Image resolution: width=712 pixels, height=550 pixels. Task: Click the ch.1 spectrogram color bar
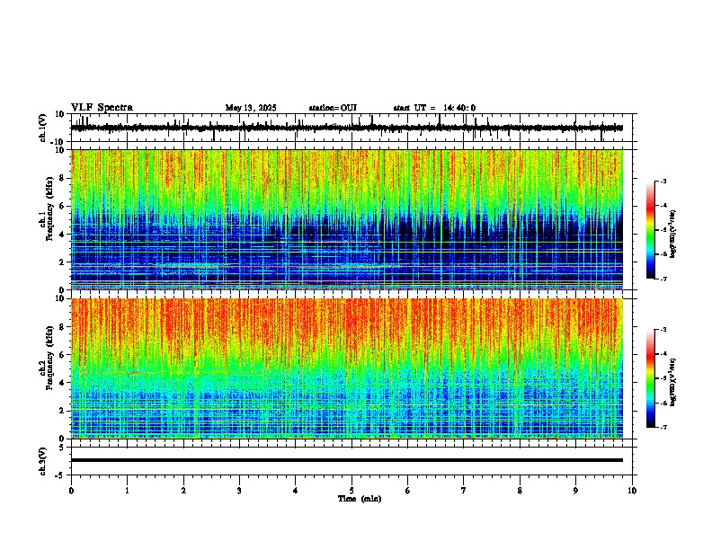click(x=650, y=230)
